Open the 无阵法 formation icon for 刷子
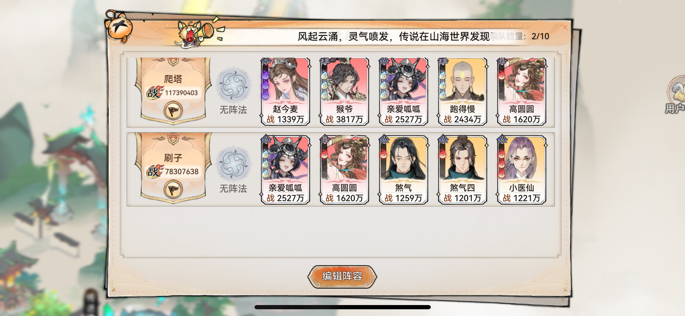 (x=233, y=164)
